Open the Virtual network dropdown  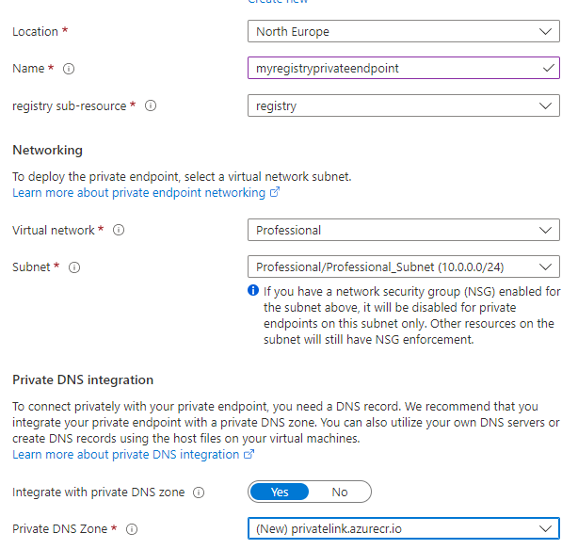pyautogui.click(x=403, y=230)
